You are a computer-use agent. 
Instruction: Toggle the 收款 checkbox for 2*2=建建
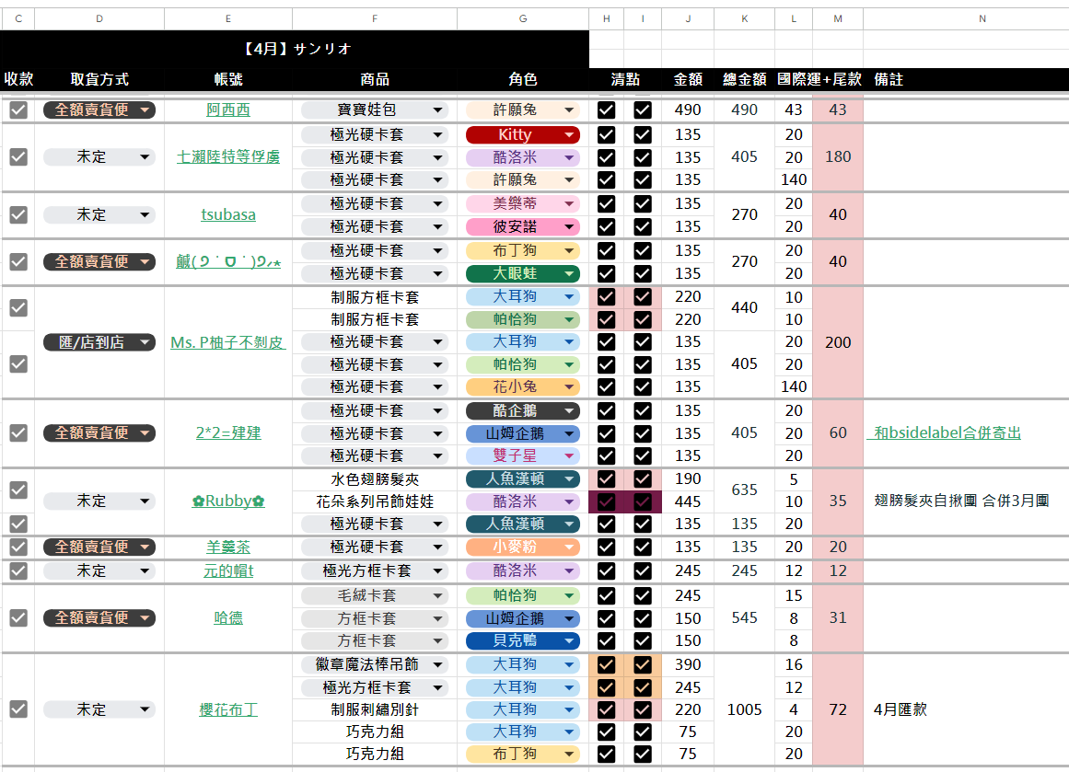tap(18, 432)
